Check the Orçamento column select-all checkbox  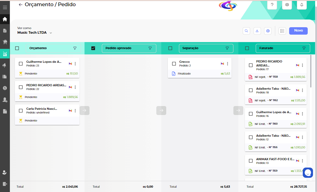(x=17, y=48)
